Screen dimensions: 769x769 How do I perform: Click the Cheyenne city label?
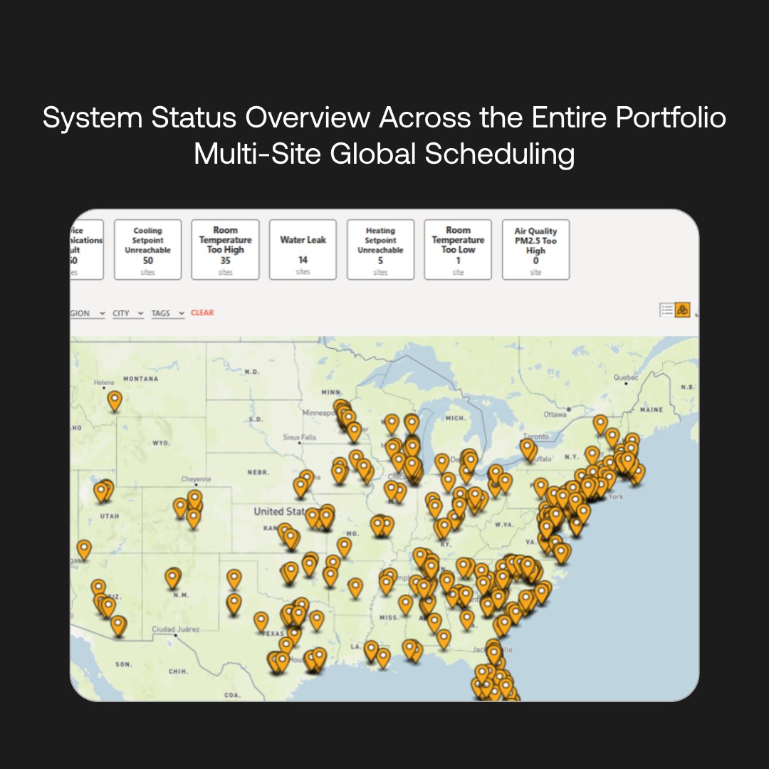tap(197, 479)
